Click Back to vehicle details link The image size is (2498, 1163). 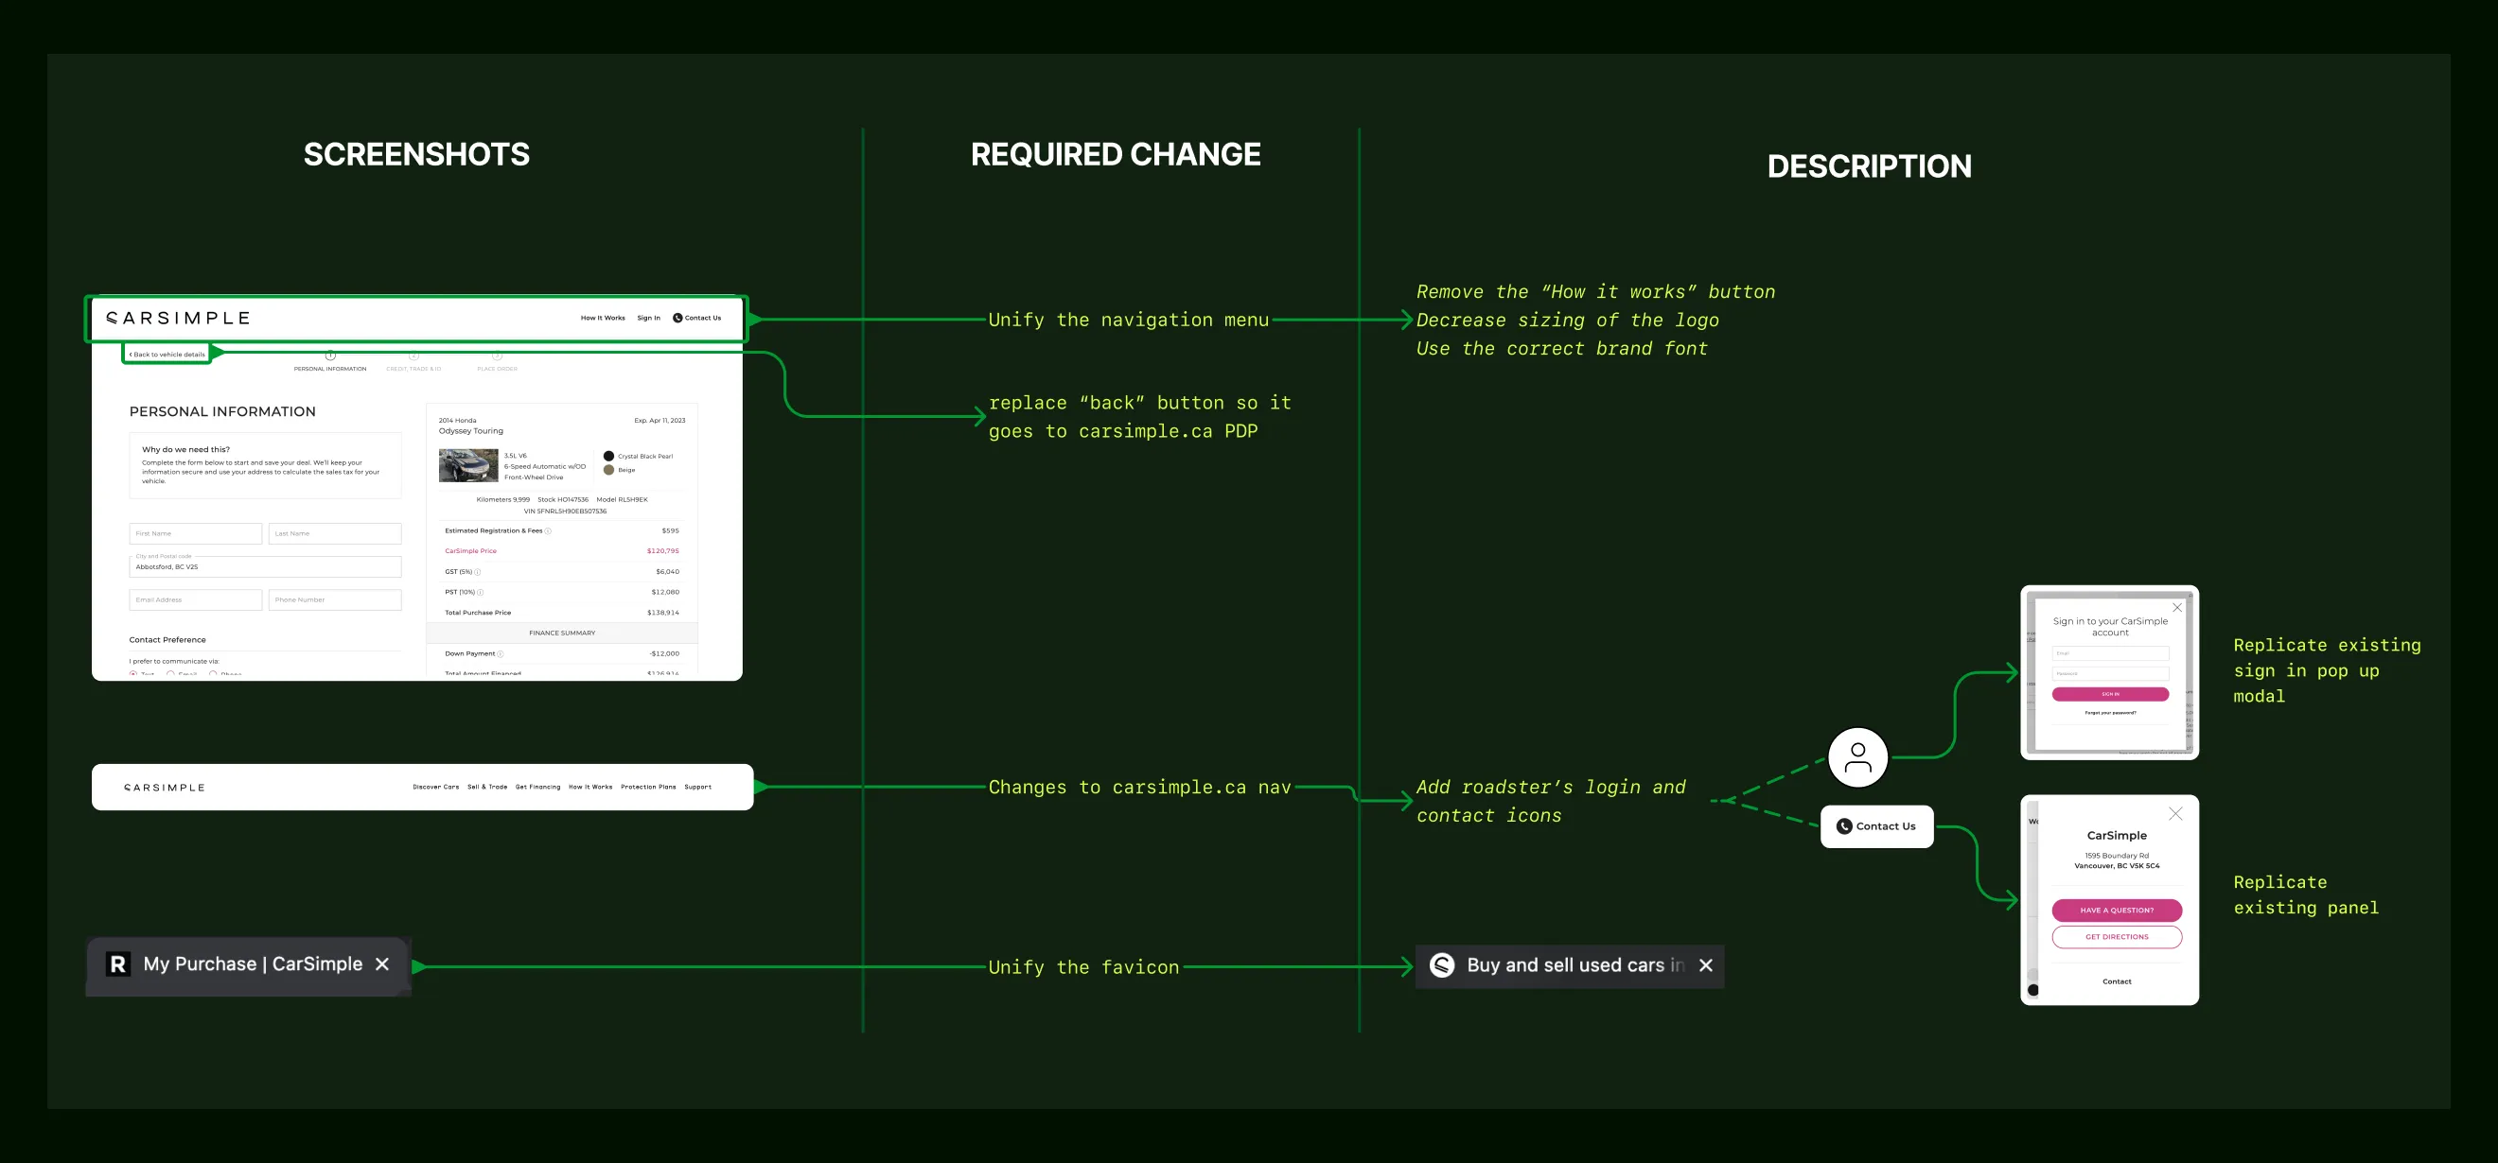167,355
